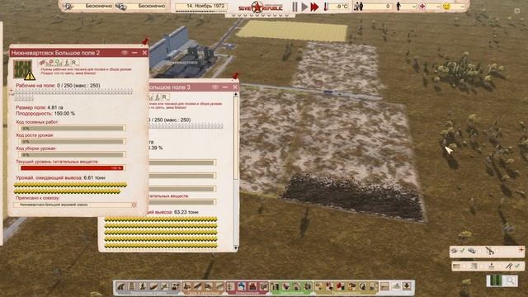Click Плодородность: 150.00 % text

[45, 114]
